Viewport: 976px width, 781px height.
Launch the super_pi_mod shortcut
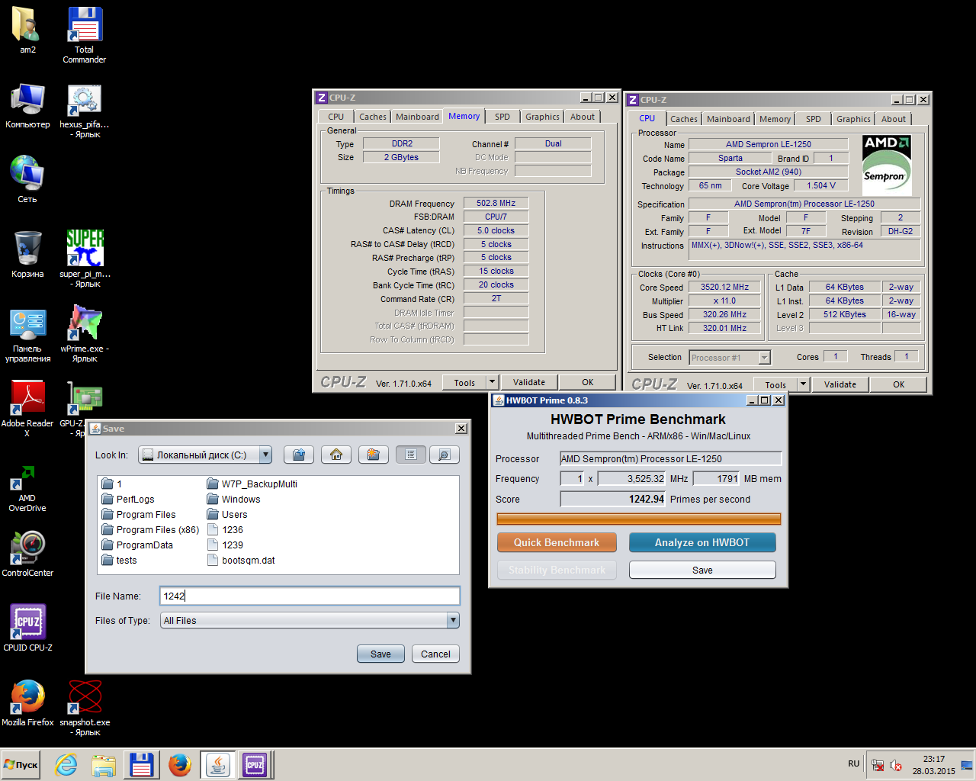pos(85,259)
